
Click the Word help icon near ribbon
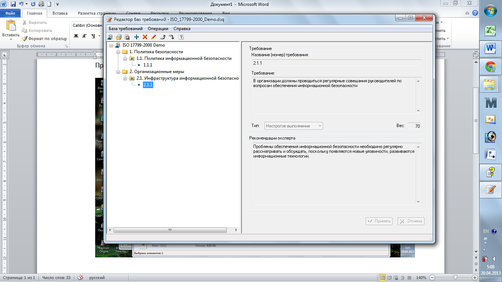click(475, 13)
